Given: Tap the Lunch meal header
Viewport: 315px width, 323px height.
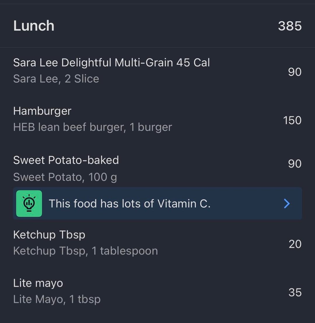Looking at the screenshot, I should 34,26.
